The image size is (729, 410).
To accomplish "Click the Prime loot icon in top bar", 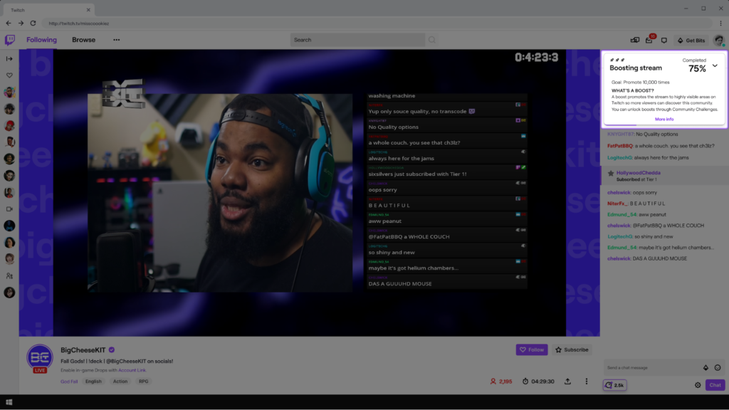I will coord(635,40).
